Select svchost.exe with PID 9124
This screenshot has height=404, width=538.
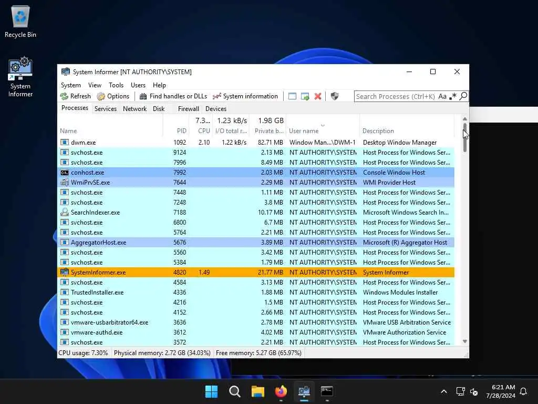pyautogui.click(x=256, y=152)
